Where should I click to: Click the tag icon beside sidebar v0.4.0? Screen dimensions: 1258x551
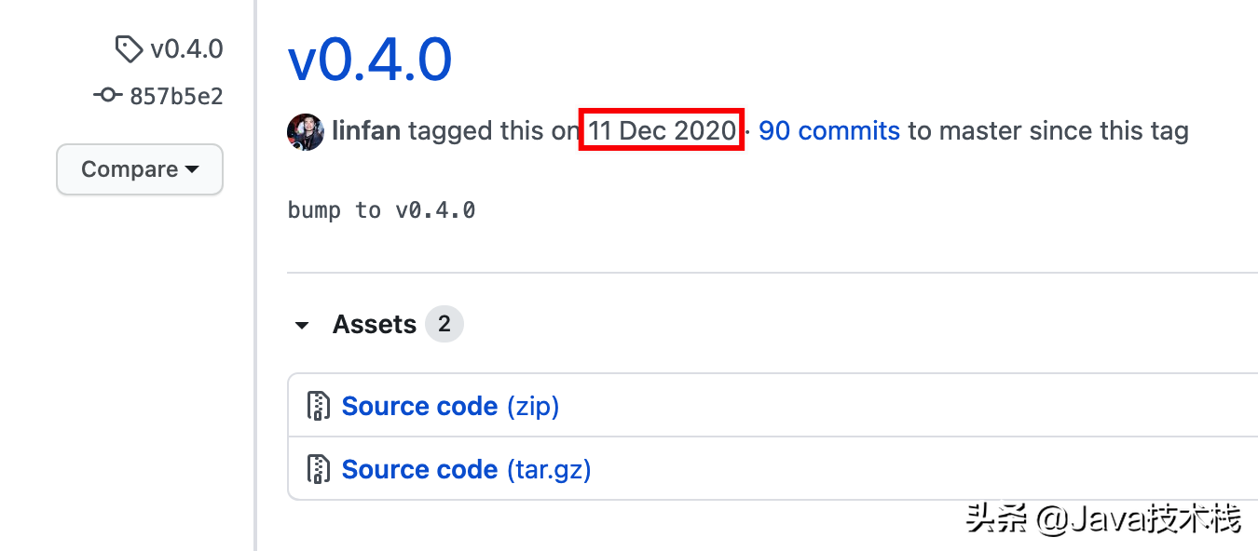pyautogui.click(x=129, y=49)
